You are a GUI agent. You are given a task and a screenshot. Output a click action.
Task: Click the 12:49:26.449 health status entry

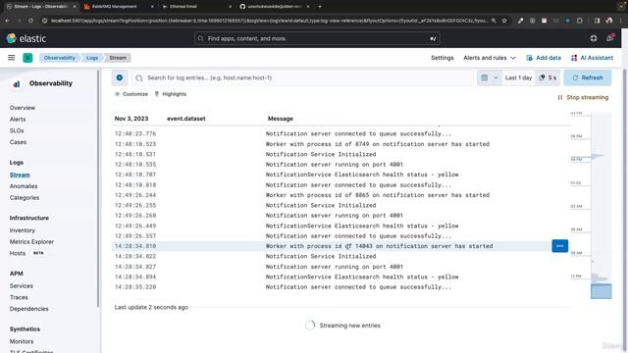[x=340, y=226]
